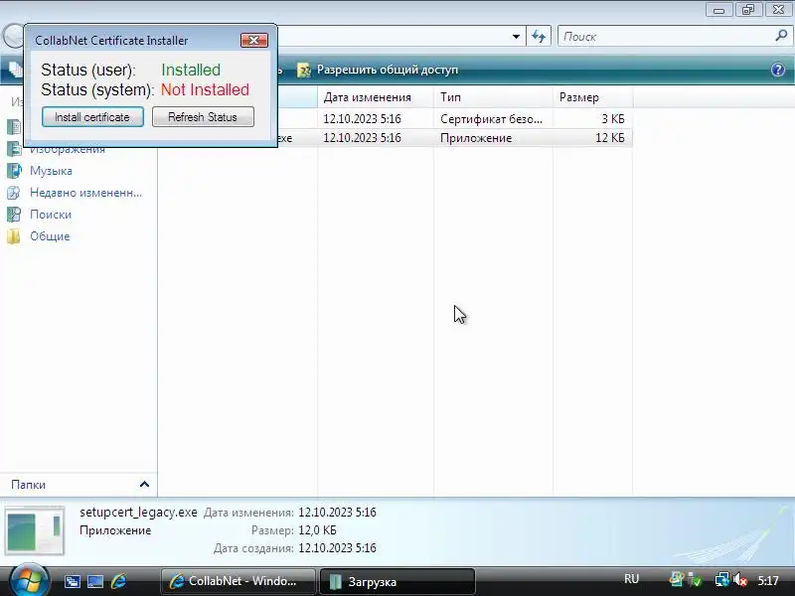
Task: Sort by the Дата изменения column
Action: click(x=376, y=97)
